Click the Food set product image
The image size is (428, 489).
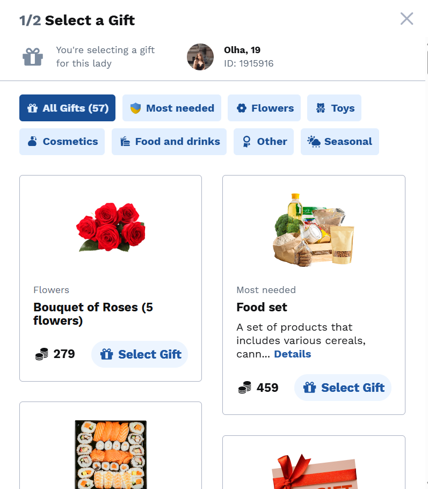(314, 230)
